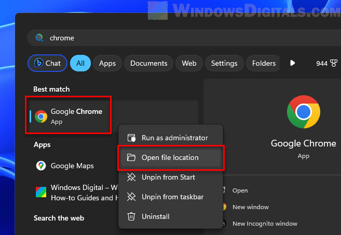Click the Windows Digital colorful square icon

(x=41, y=192)
